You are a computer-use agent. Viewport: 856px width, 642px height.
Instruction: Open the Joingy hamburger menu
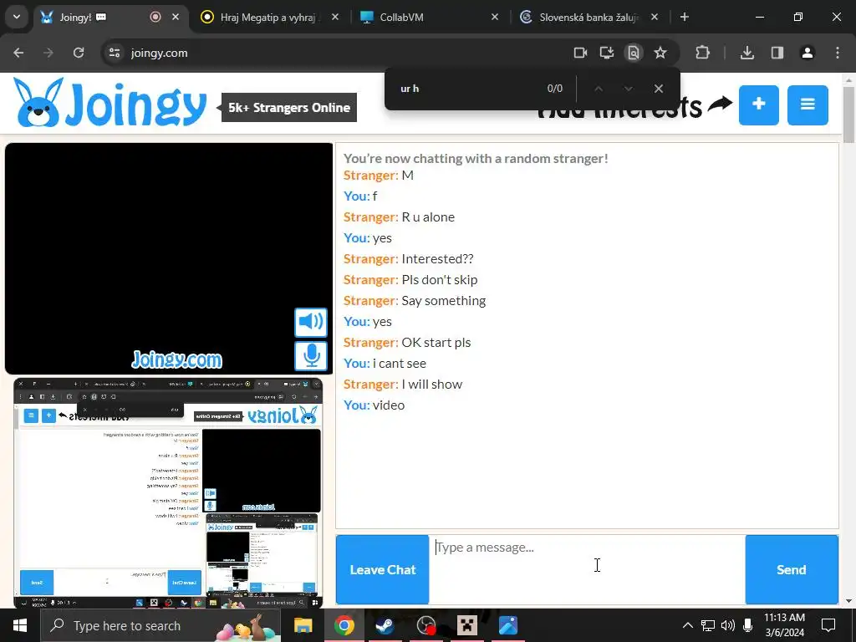pos(808,104)
